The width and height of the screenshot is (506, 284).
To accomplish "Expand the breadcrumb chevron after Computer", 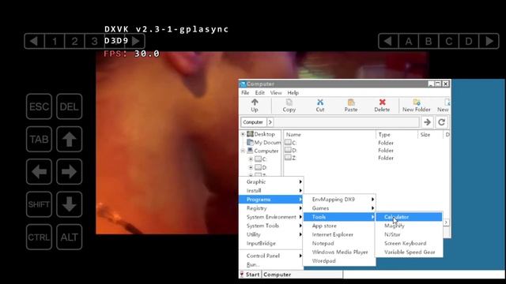I will (270, 122).
